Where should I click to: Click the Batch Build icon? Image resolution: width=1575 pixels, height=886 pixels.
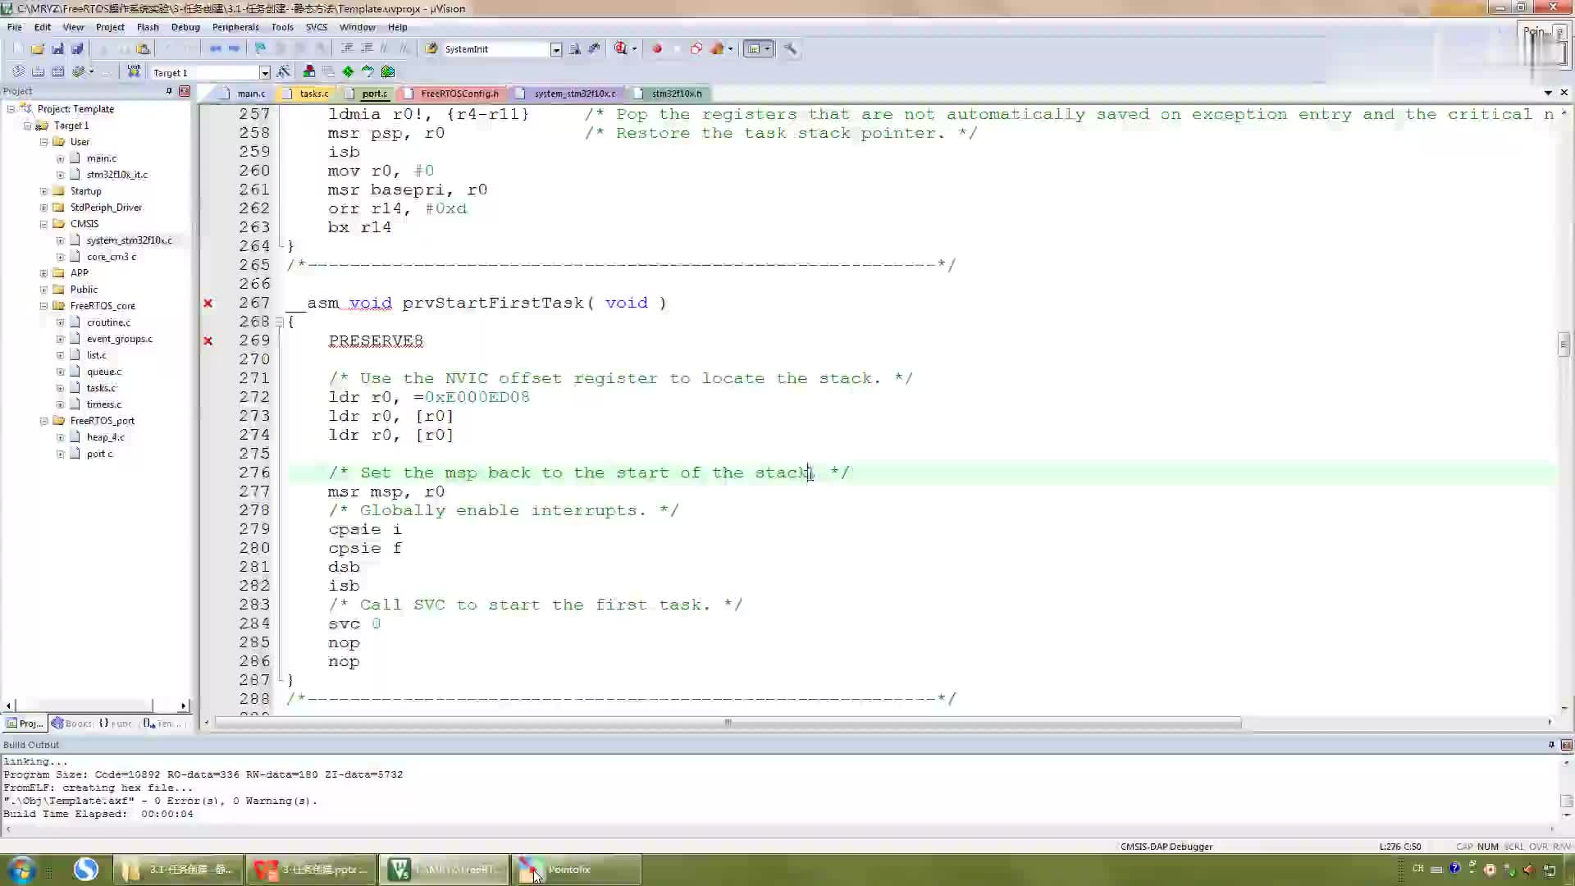pos(79,72)
